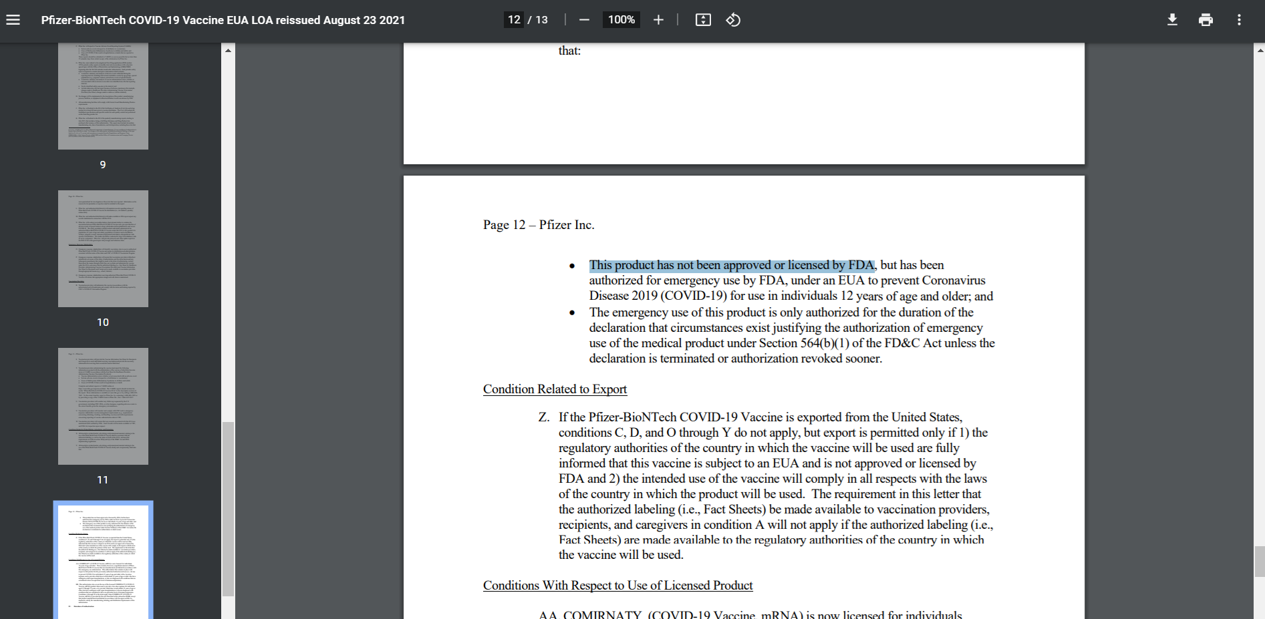Click the paragraph letter 'Z.'
This screenshot has height=619, width=1265.
coord(544,417)
